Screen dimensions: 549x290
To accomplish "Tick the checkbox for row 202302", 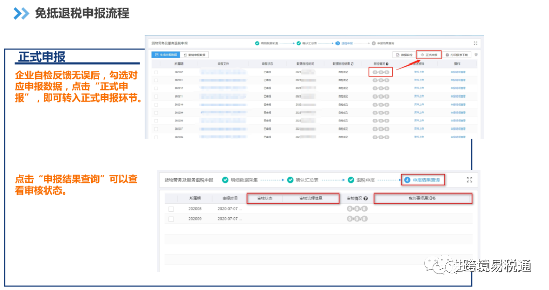I will click(x=156, y=72).
